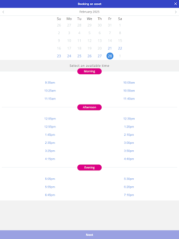The height and width of the screenshot is (239, 179).
Task: Book the 7:10pm time slot
Action: 129,195
